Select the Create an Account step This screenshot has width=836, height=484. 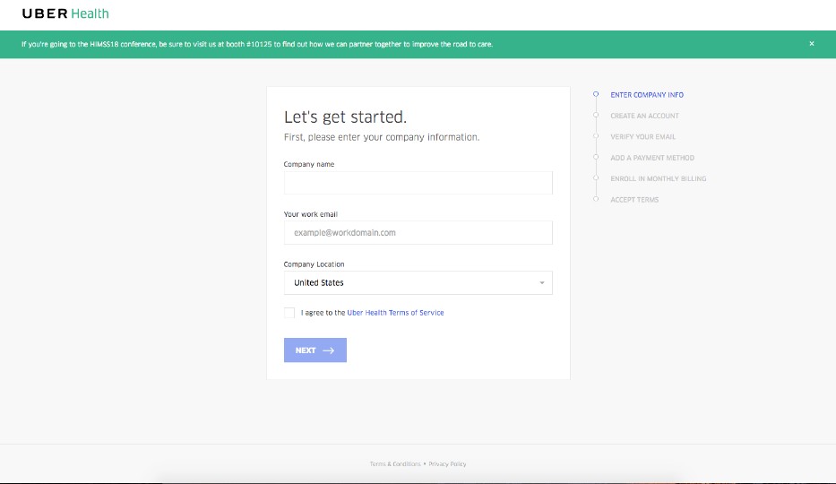click(x=644, y=116)
